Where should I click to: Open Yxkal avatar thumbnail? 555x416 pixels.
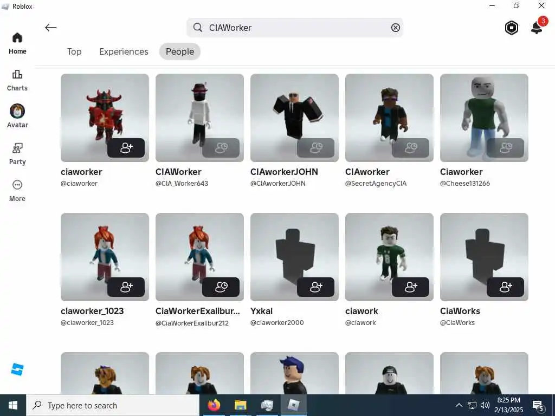(294, 257)
